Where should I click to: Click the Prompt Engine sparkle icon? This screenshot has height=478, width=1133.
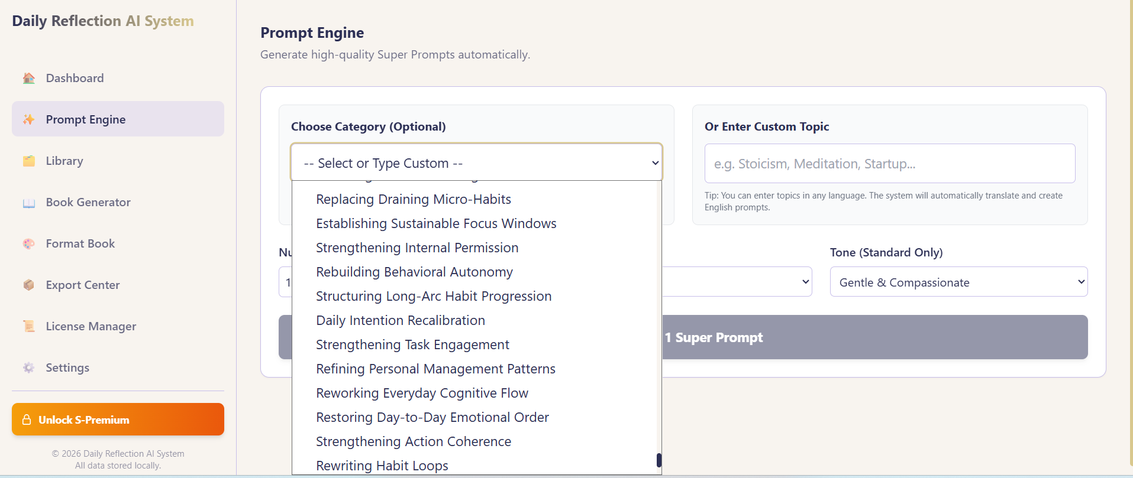pos(28,119)
